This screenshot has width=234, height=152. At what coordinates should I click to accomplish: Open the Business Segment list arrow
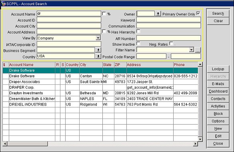(x=98, y=50)
